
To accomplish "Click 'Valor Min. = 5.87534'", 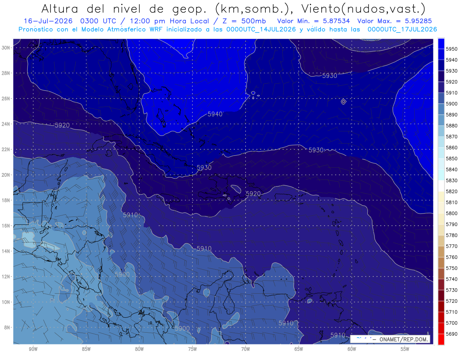I will tap(313, 21).
